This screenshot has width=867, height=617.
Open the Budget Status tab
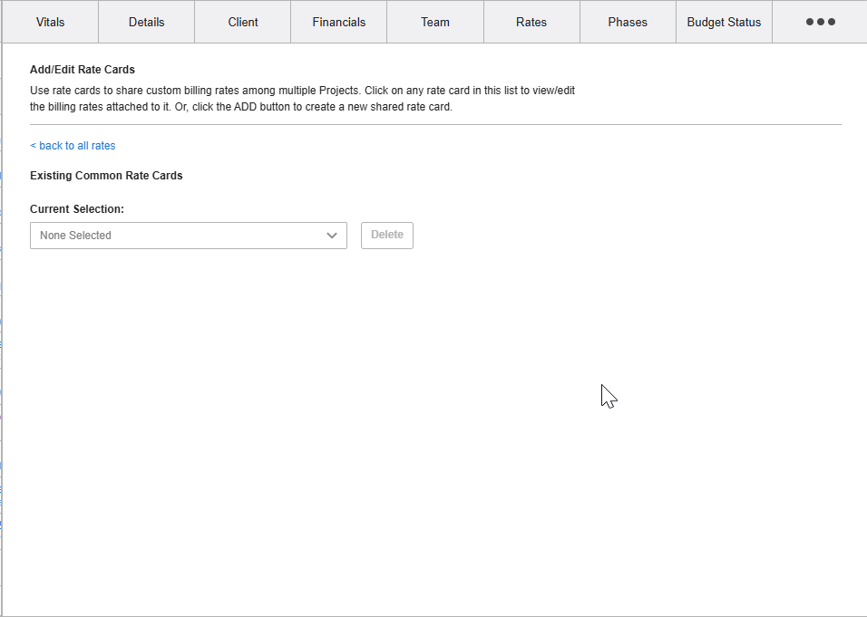pyautogui.click(x=724, y=22)
